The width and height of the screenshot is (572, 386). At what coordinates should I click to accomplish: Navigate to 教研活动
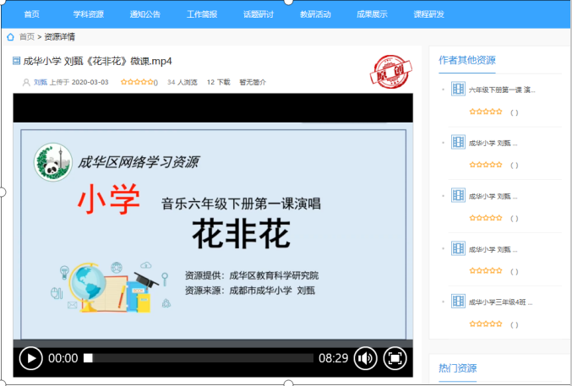tap(315, 14)
